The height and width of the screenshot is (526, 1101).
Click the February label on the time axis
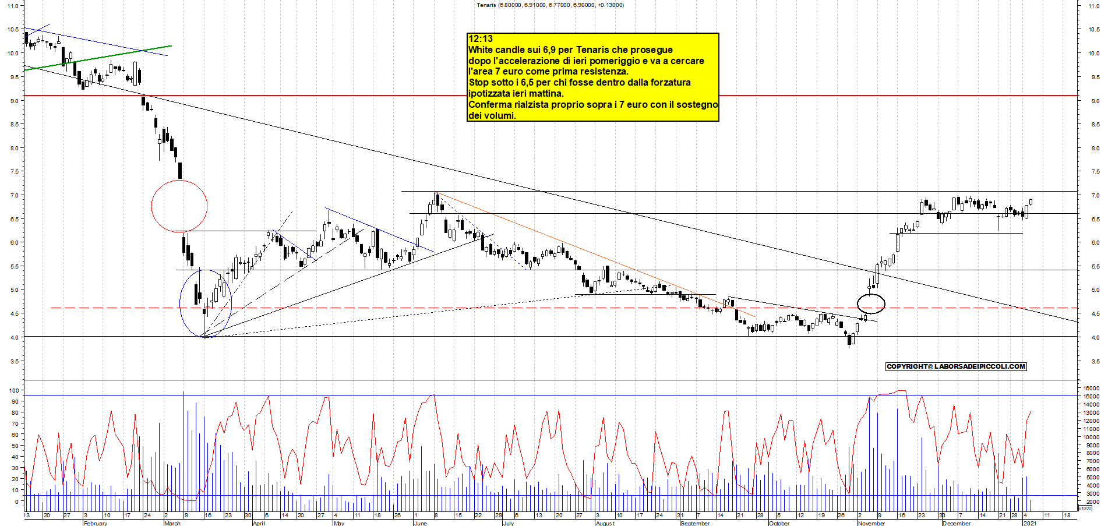pos(96,523)
